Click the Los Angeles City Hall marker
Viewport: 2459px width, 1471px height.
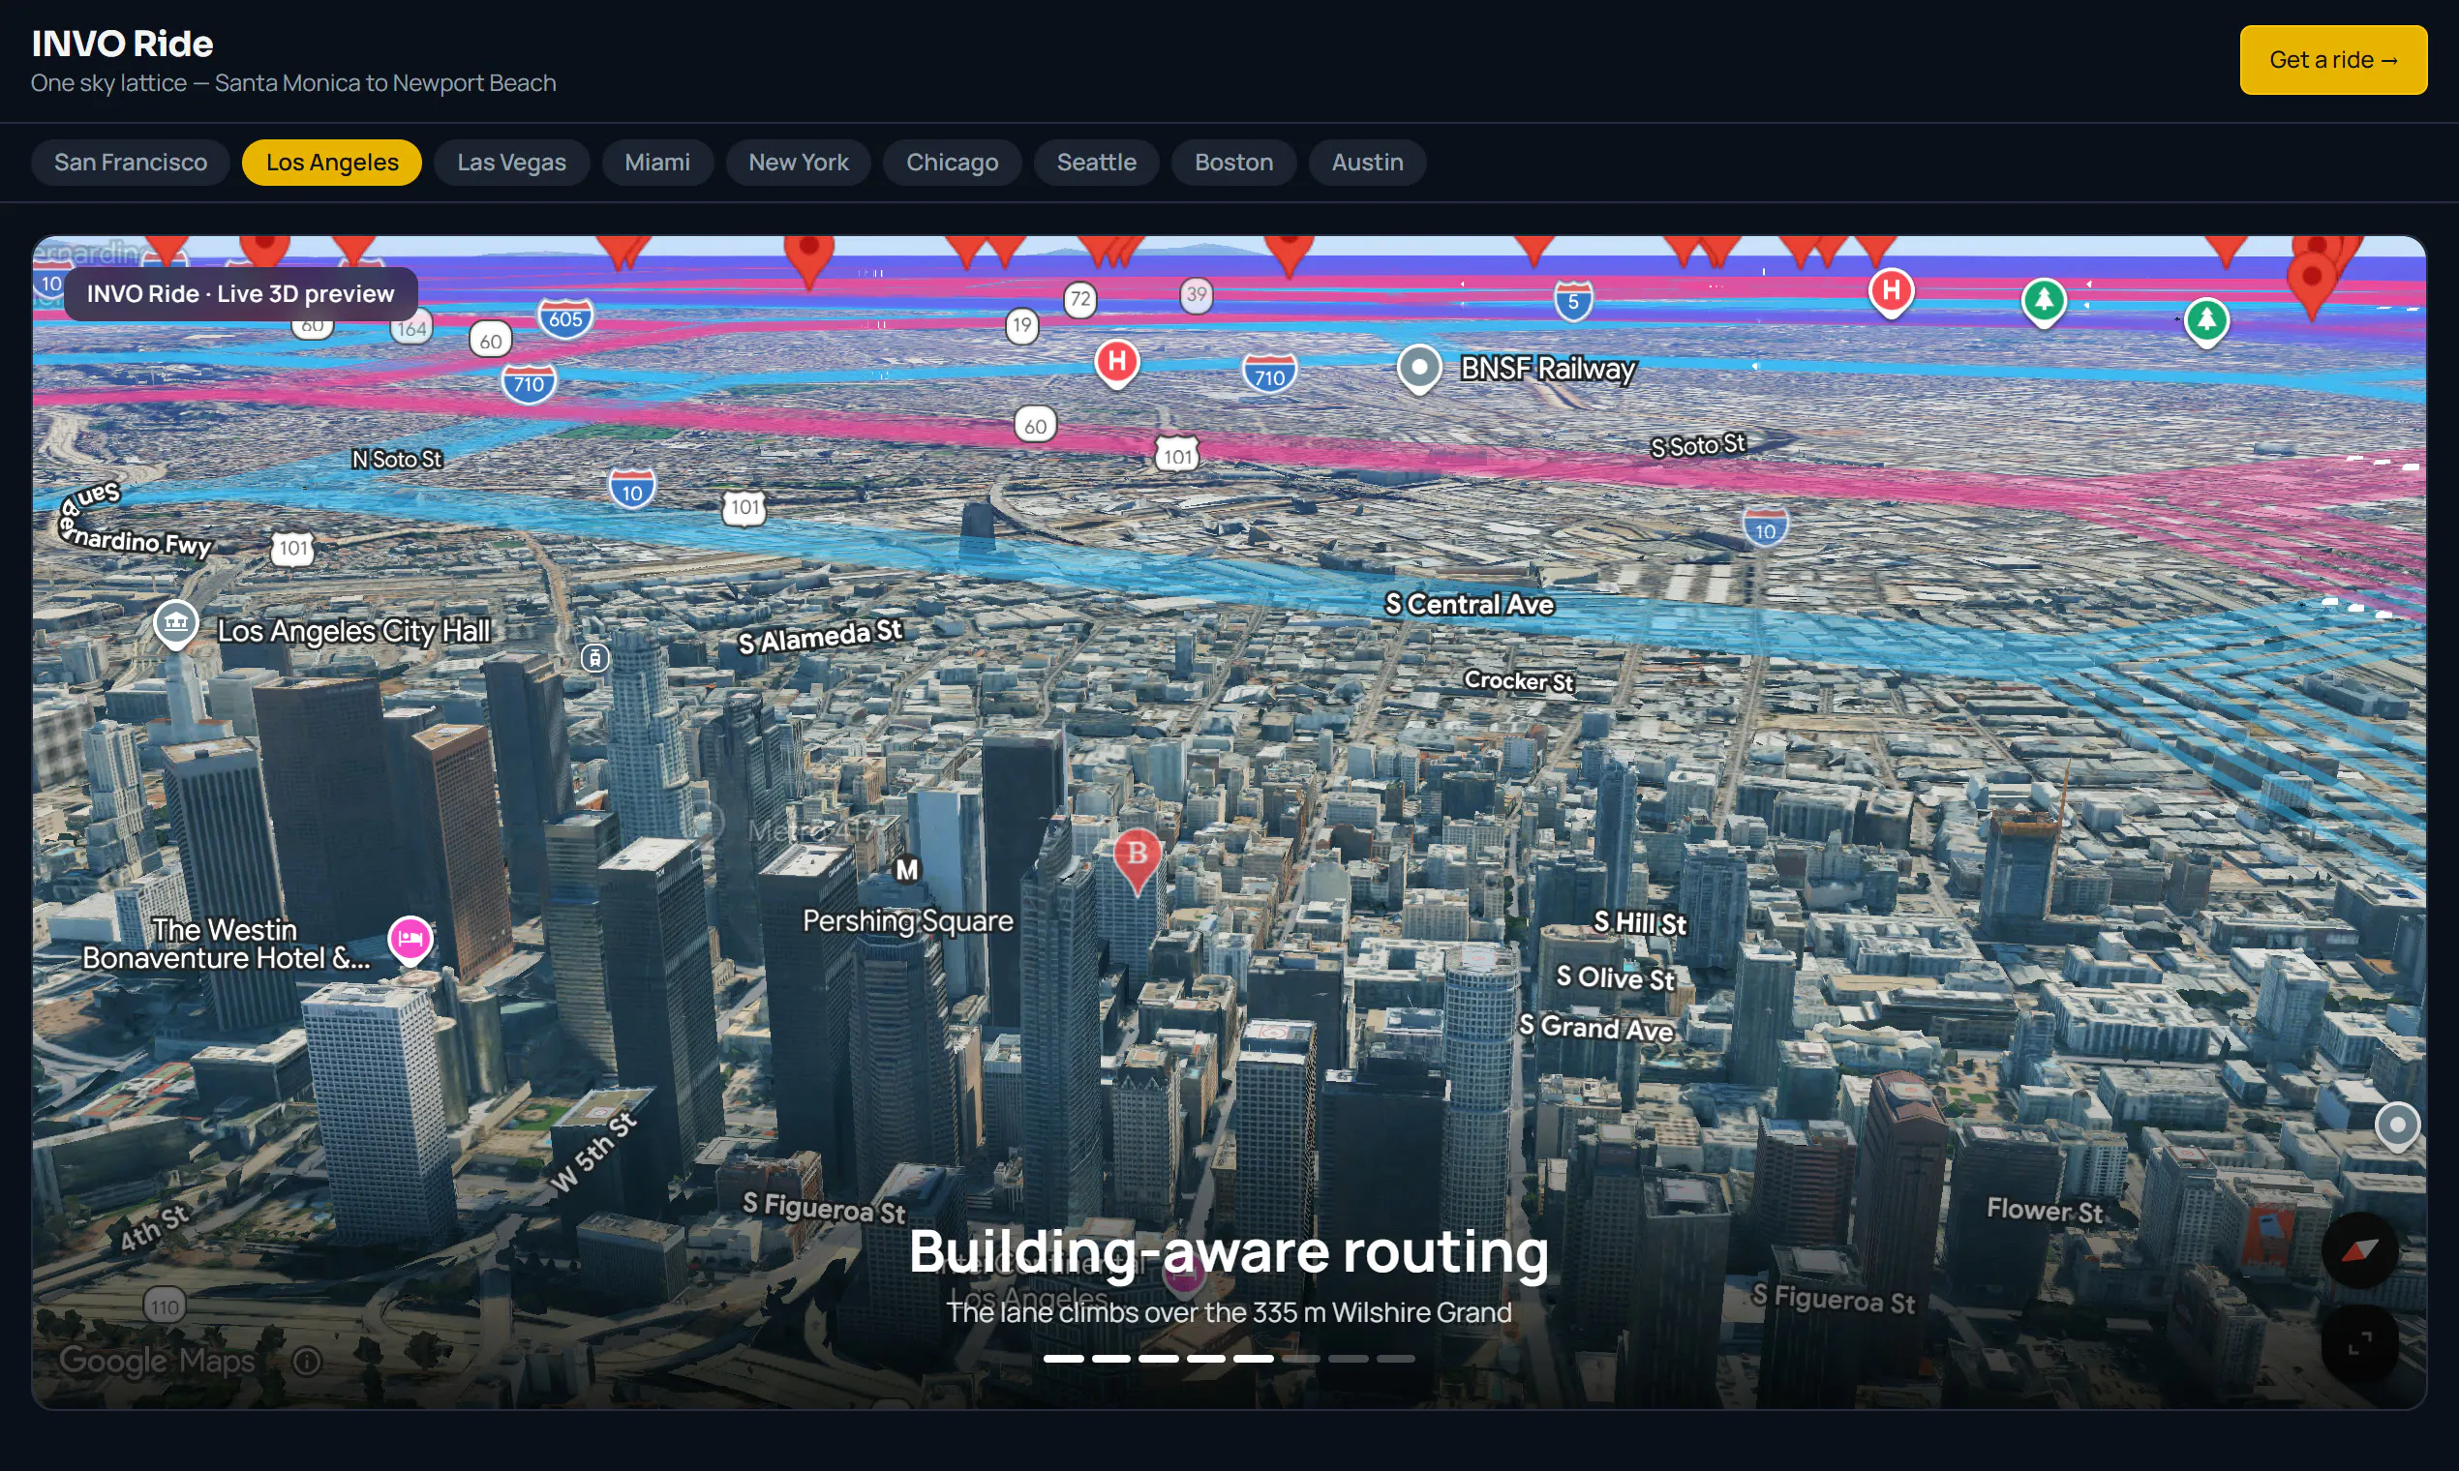(175, 623)
